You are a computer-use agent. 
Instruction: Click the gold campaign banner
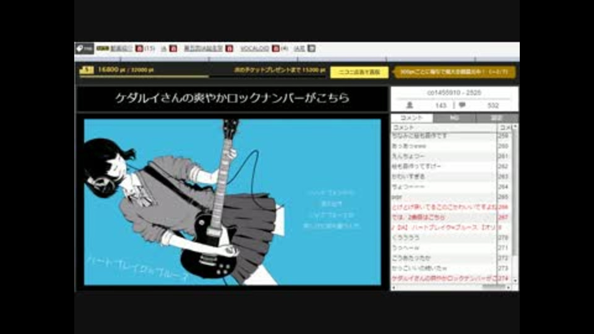click(x=454, y=72)
